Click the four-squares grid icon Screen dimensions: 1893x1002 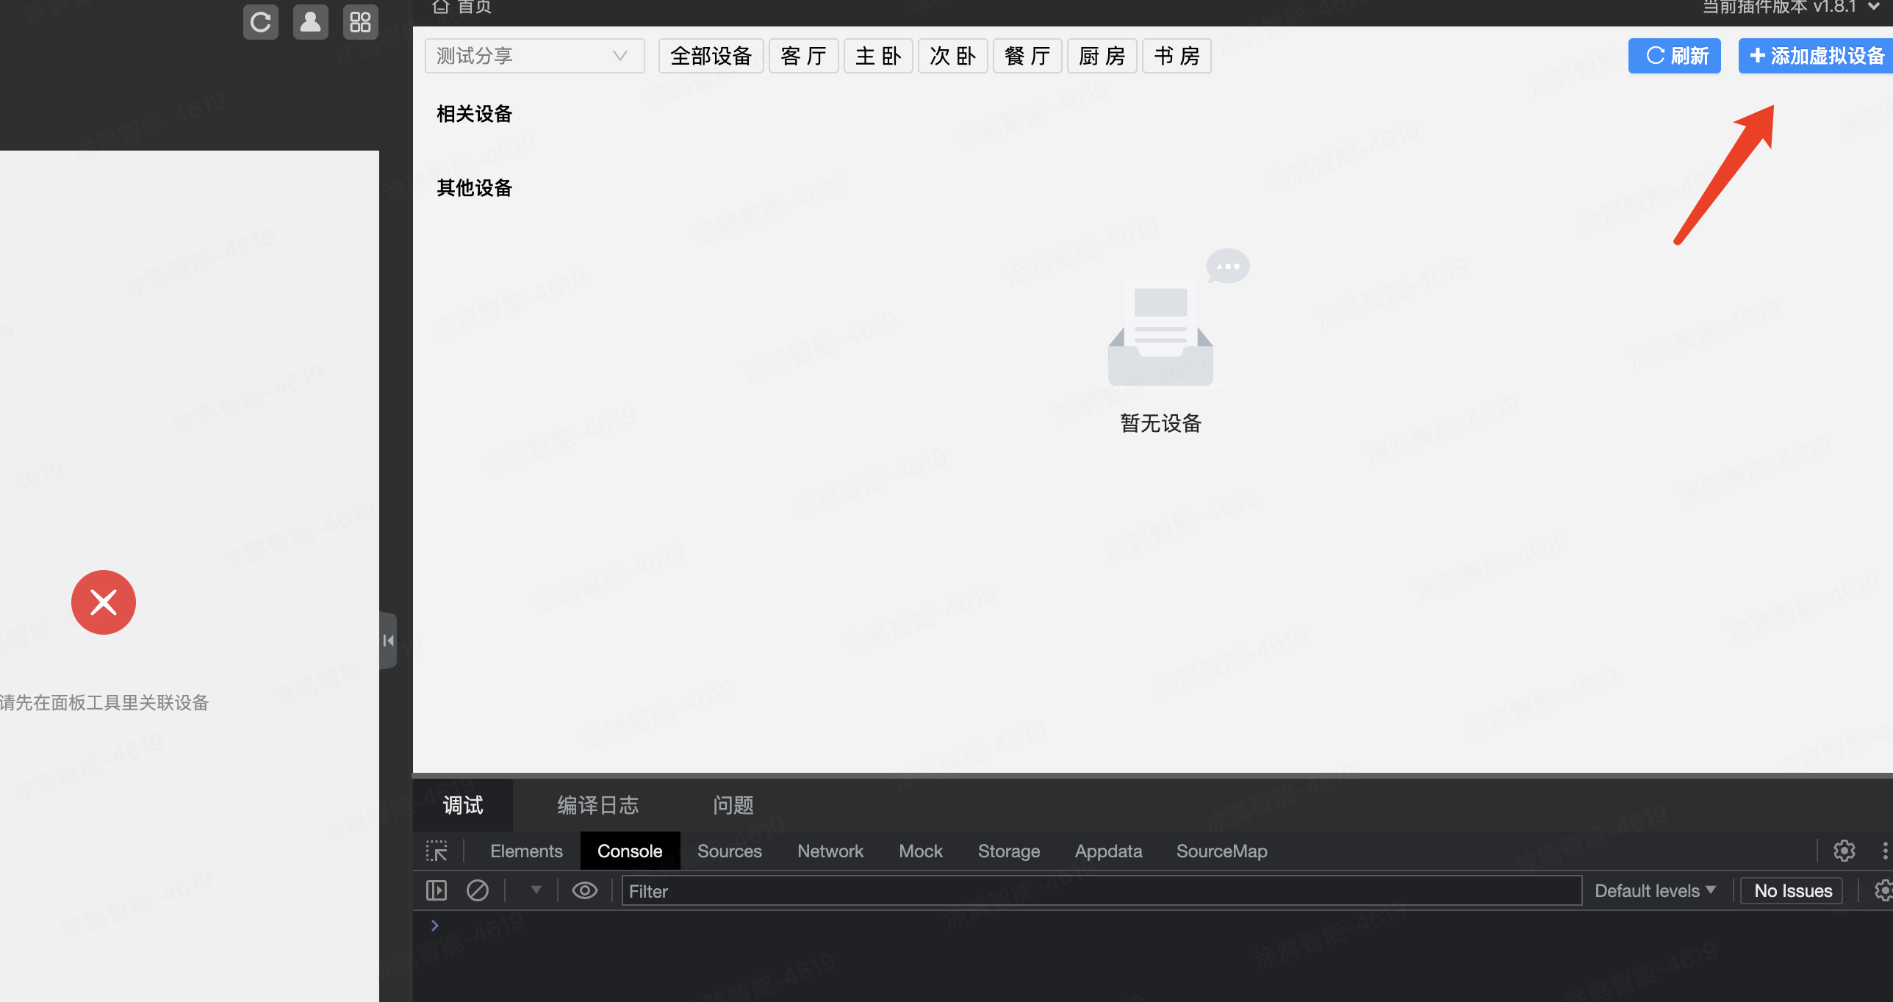click(360, 22)
